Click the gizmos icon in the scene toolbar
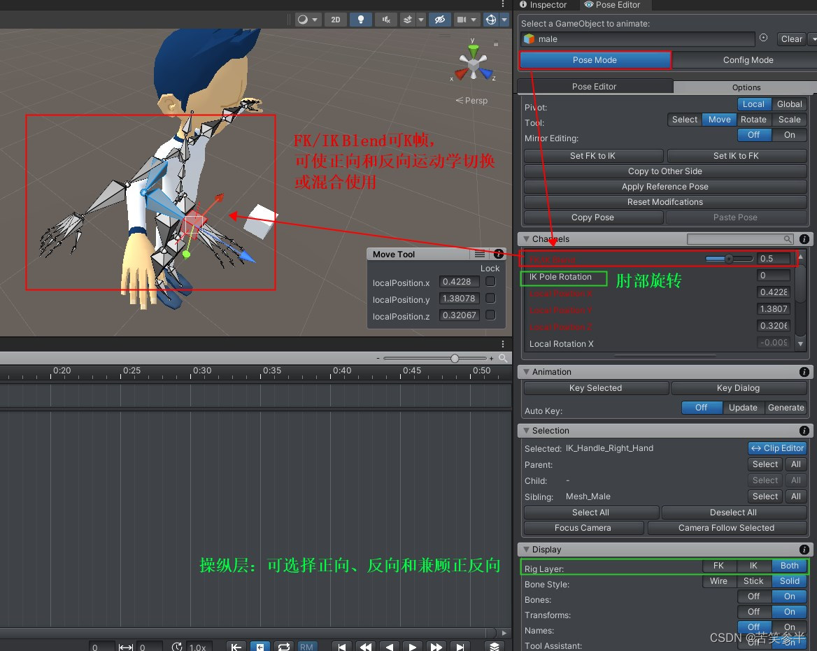 click(491, 20)
